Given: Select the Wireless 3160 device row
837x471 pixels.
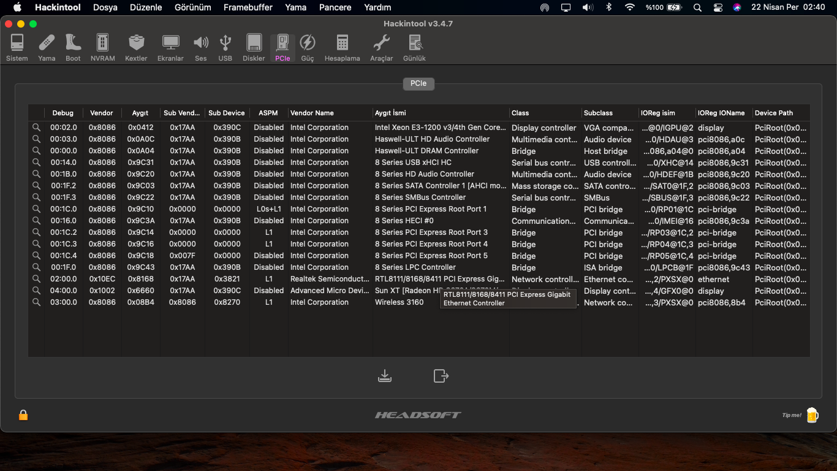Looking at the screenshot, I should click(x=399, y=302).
